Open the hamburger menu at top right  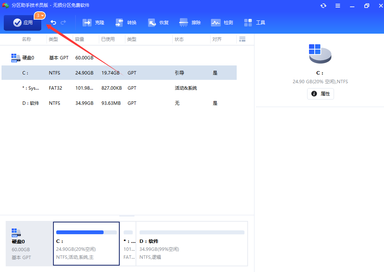338,6
